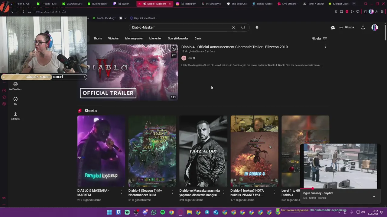
Task: Open browser sidebar settings gear icon
Action: [x=4, y=104]
